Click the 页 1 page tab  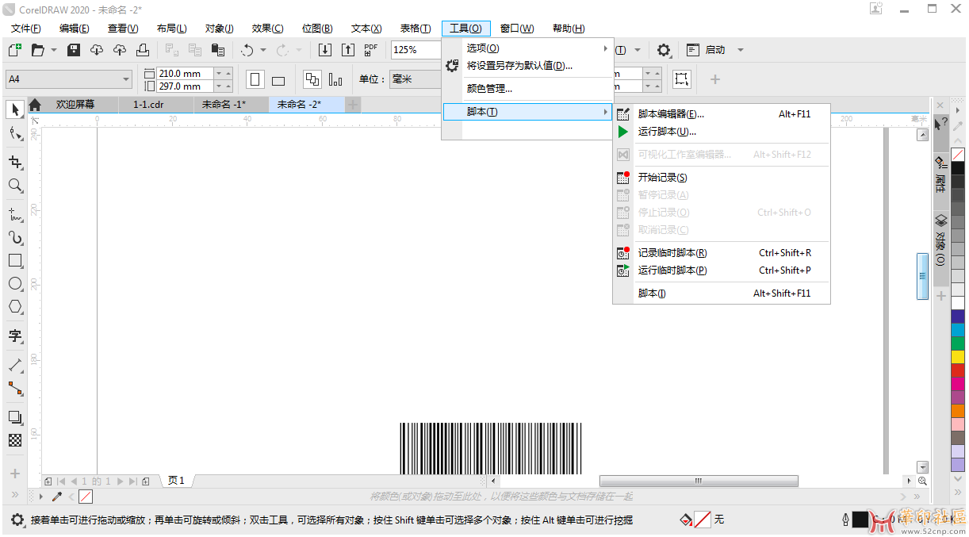point(176,481)
